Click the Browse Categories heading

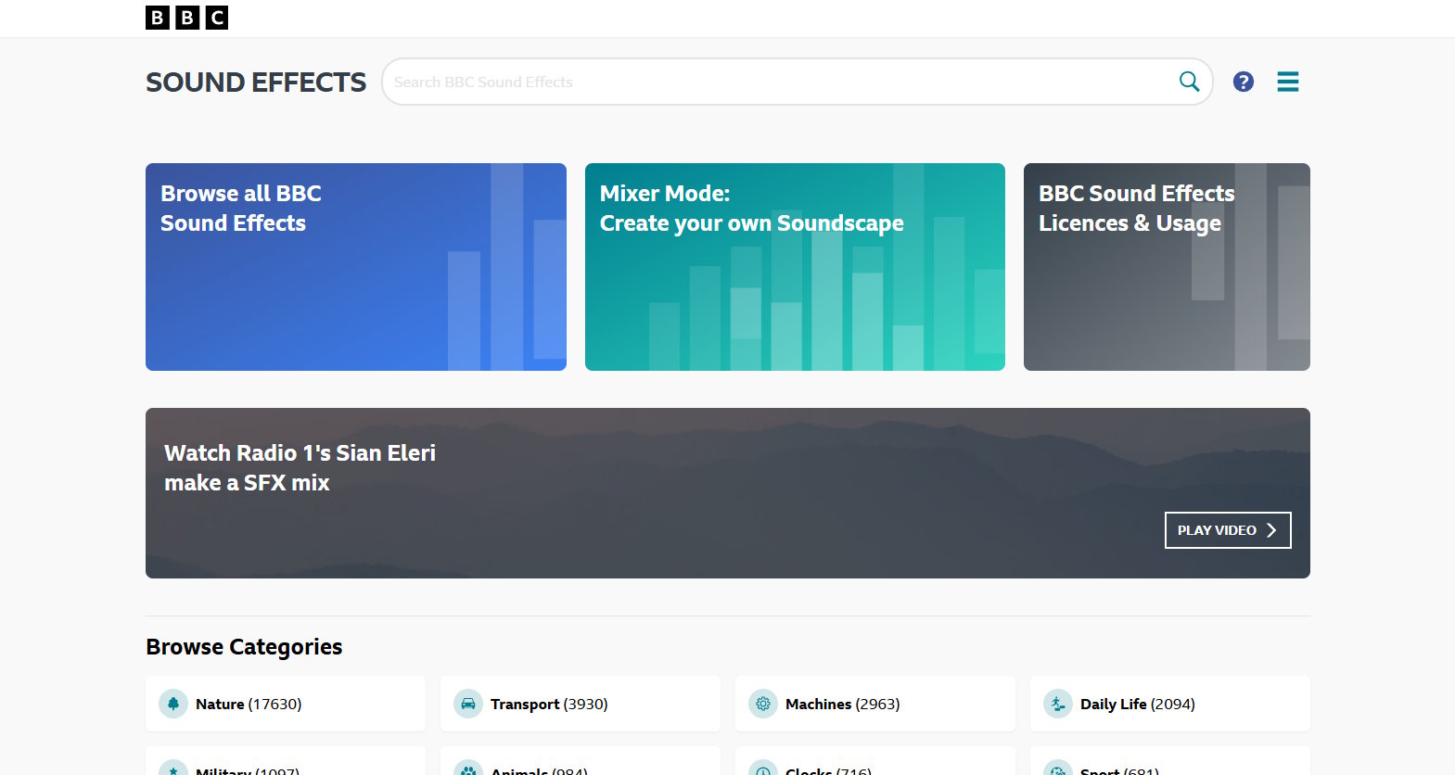point(244,647)
